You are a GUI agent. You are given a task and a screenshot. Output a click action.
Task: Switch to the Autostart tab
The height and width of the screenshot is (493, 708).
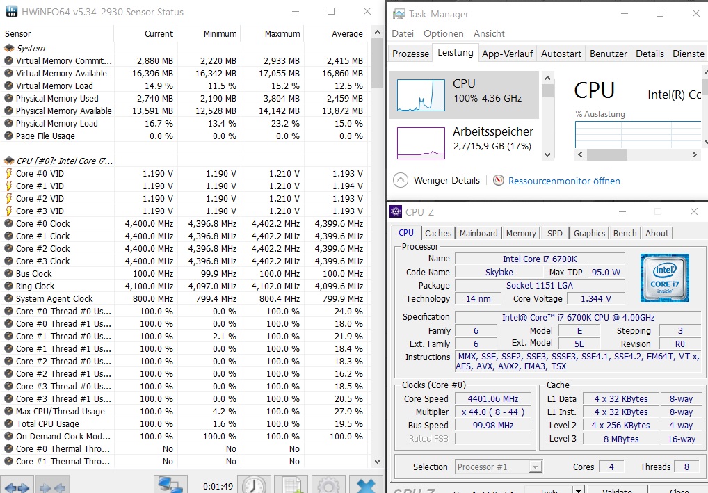click(561, 54)
